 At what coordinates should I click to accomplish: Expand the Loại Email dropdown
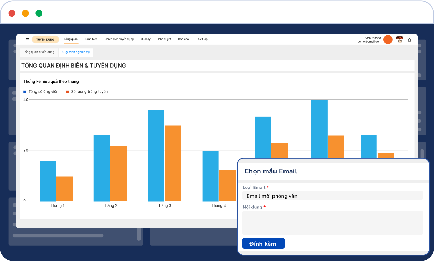332,196
